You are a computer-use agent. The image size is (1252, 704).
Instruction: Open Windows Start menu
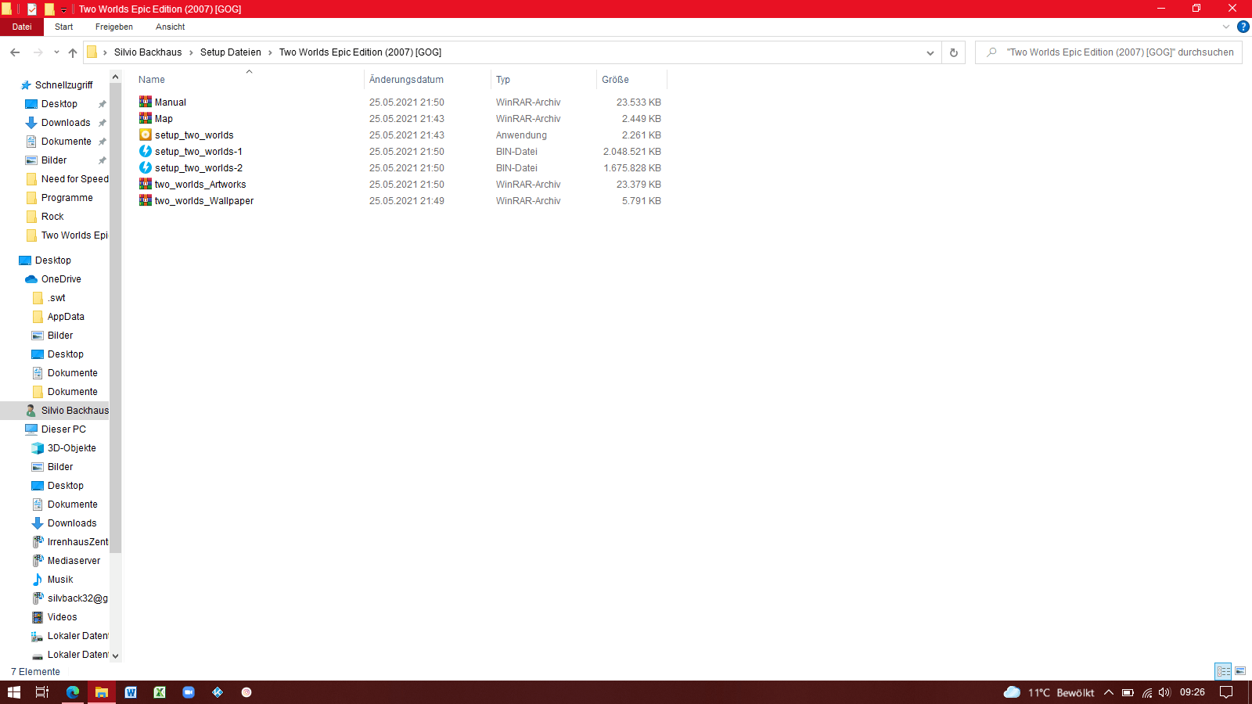(14, 692)
